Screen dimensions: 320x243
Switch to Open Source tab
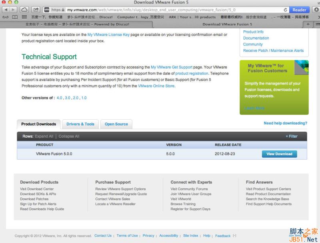(x=116, y=124)
